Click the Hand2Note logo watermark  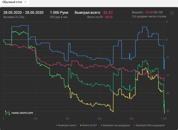[x=19, y=113]
